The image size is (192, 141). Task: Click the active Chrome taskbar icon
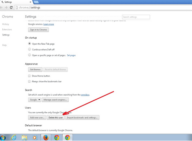(67, 138)
